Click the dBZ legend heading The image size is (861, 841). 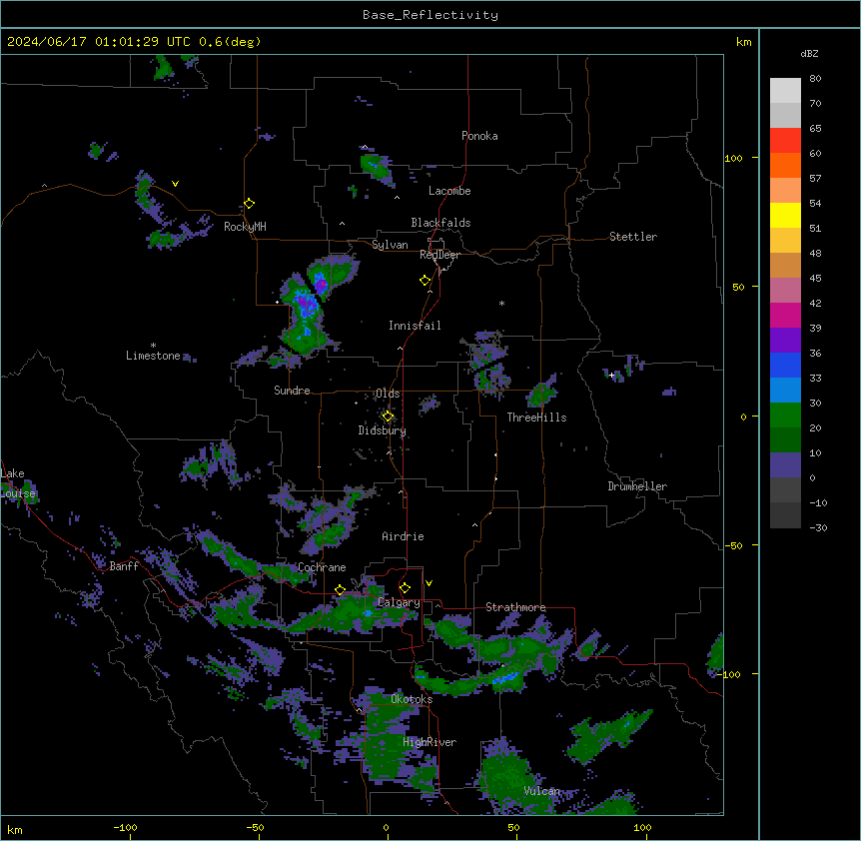[x=809, y=54]
